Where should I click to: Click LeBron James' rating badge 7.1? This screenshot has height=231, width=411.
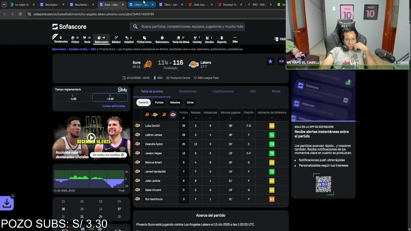tap(272, 135)
